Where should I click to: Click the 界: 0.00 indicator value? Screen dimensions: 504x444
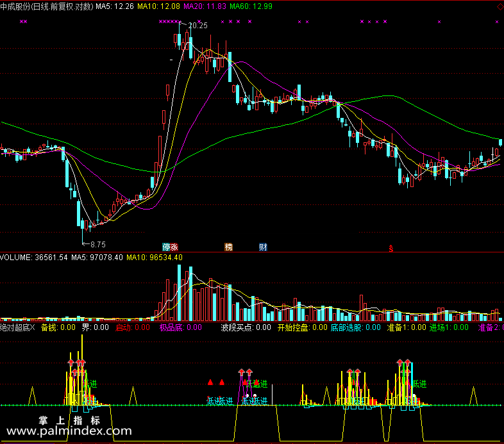[95, 327]
